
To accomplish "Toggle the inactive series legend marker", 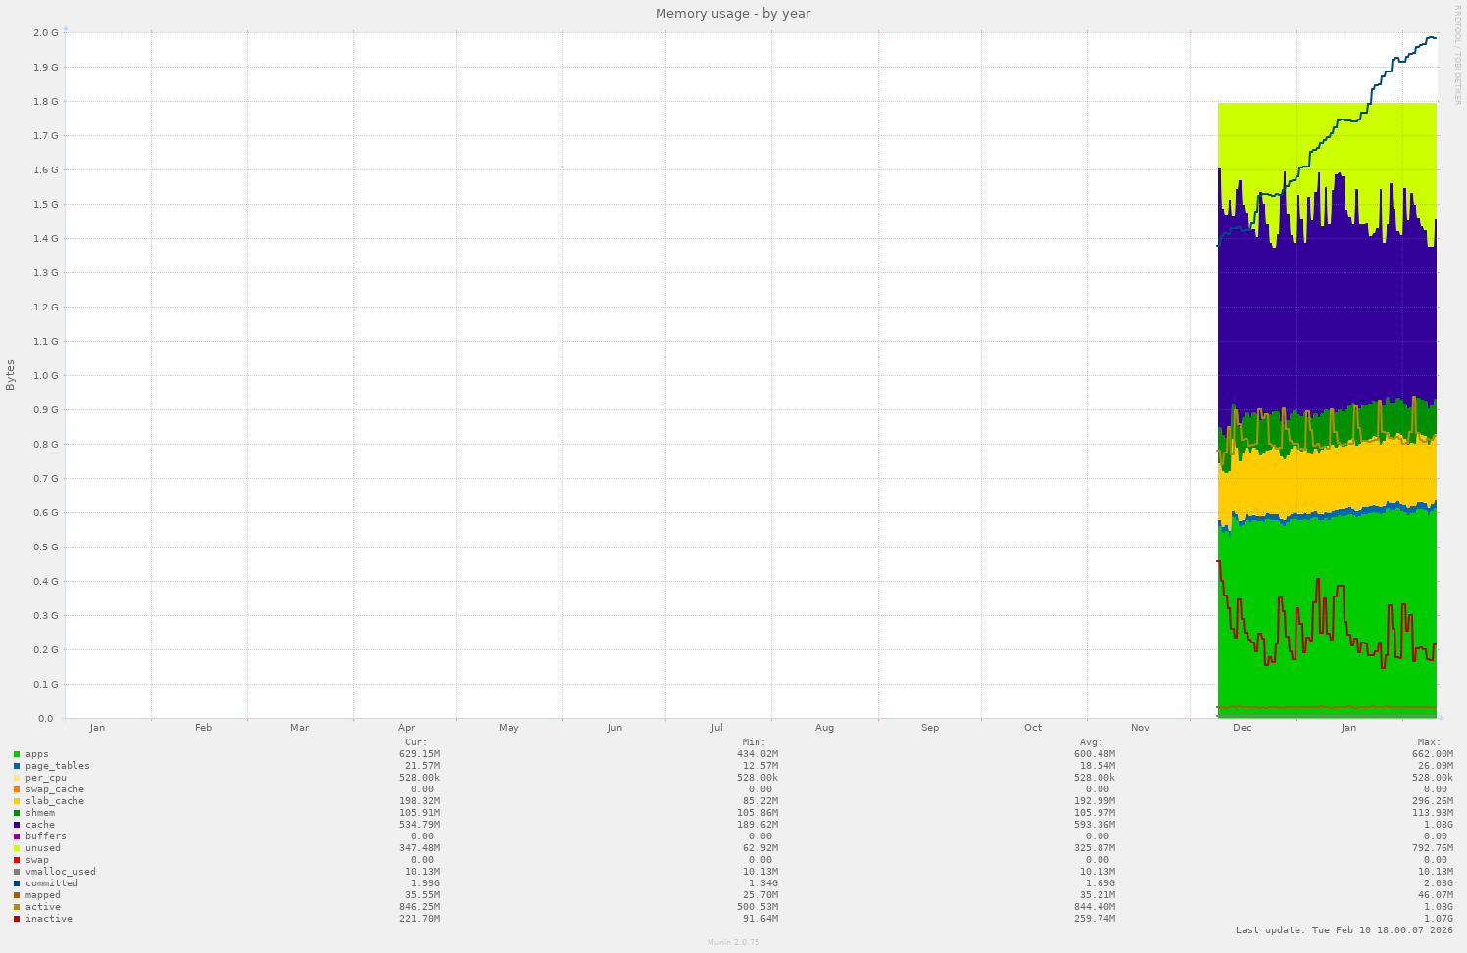I will [x=15, y=918].
